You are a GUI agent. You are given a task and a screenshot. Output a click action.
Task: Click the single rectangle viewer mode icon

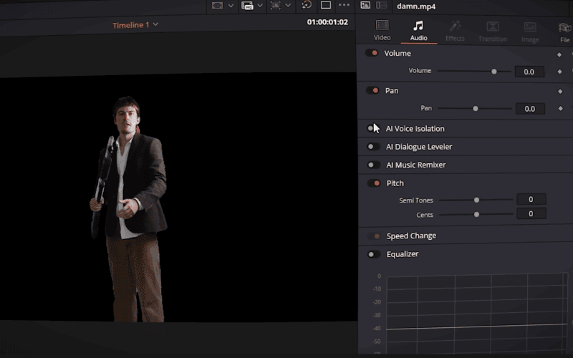pos(326,5)
